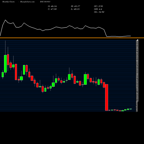Click the low value 'L: 40.15'
The image size is (144, 144).
(x=75, y=9)
